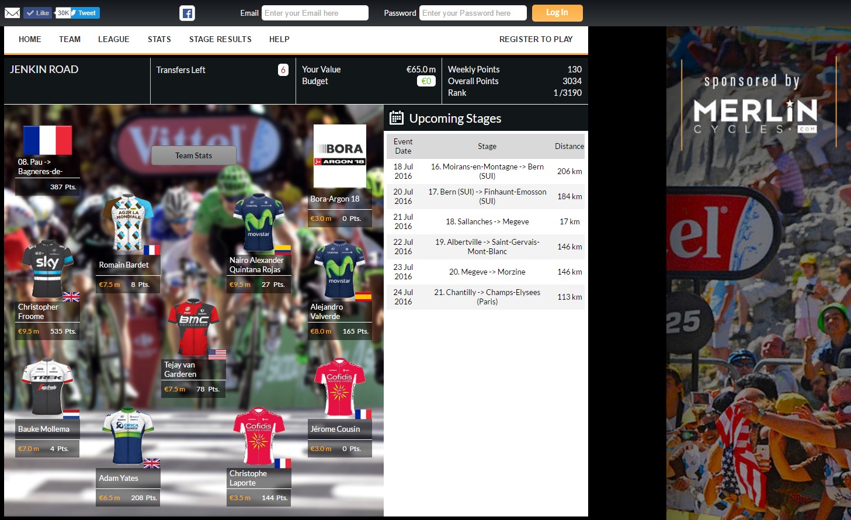Screen dimensions: 851x520
Task: Click the French flag stage image
Action: click(x=47, y=140)
